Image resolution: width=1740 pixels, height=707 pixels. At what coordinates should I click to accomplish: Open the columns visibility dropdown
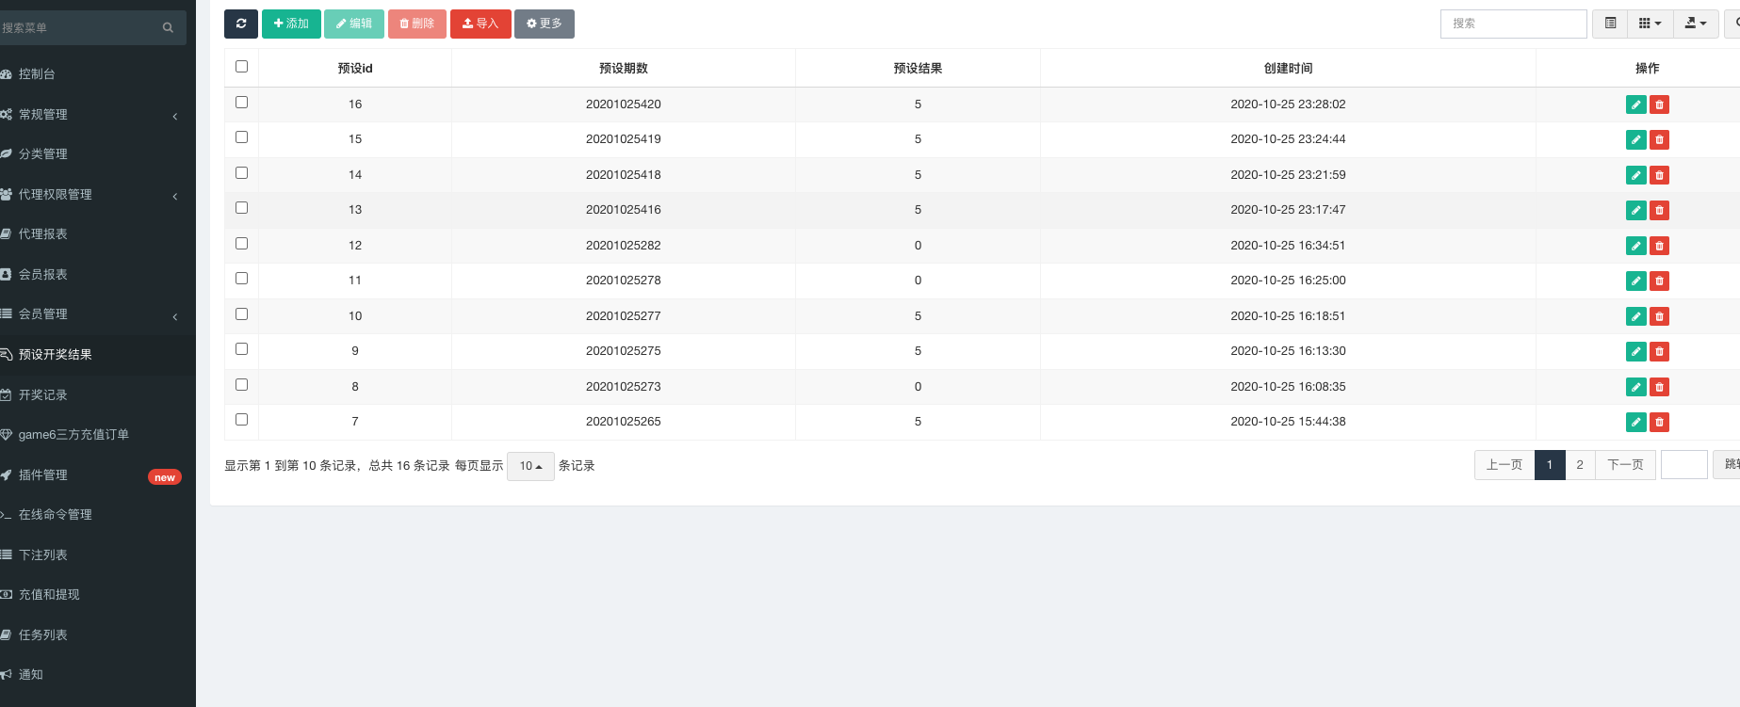[x=1651, y=24]
